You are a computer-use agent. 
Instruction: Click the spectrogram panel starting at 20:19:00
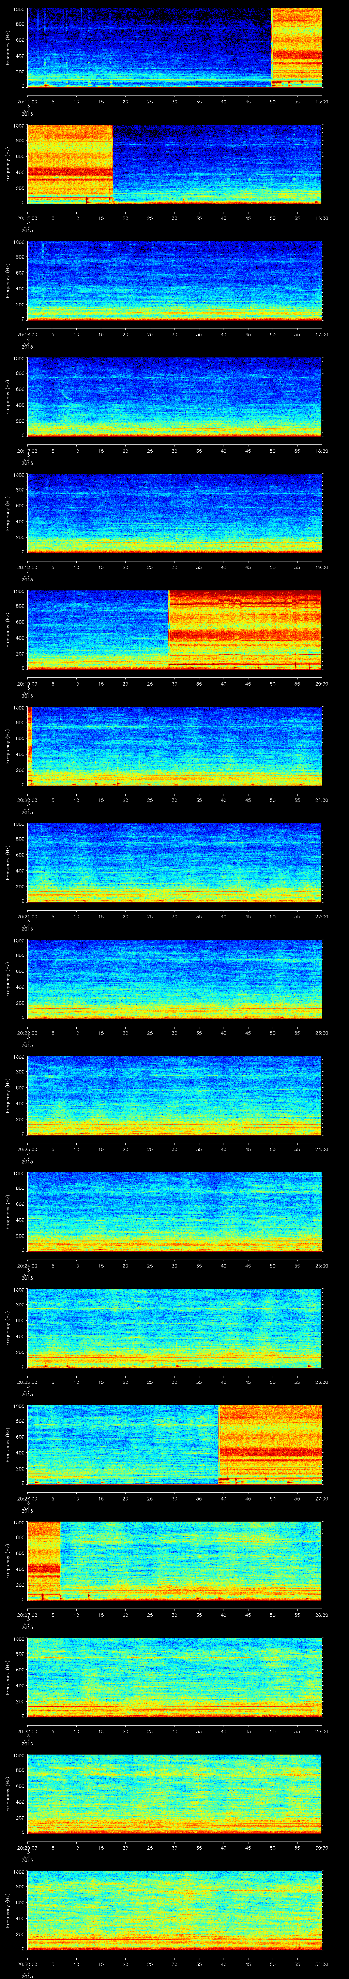coord(174,630)
